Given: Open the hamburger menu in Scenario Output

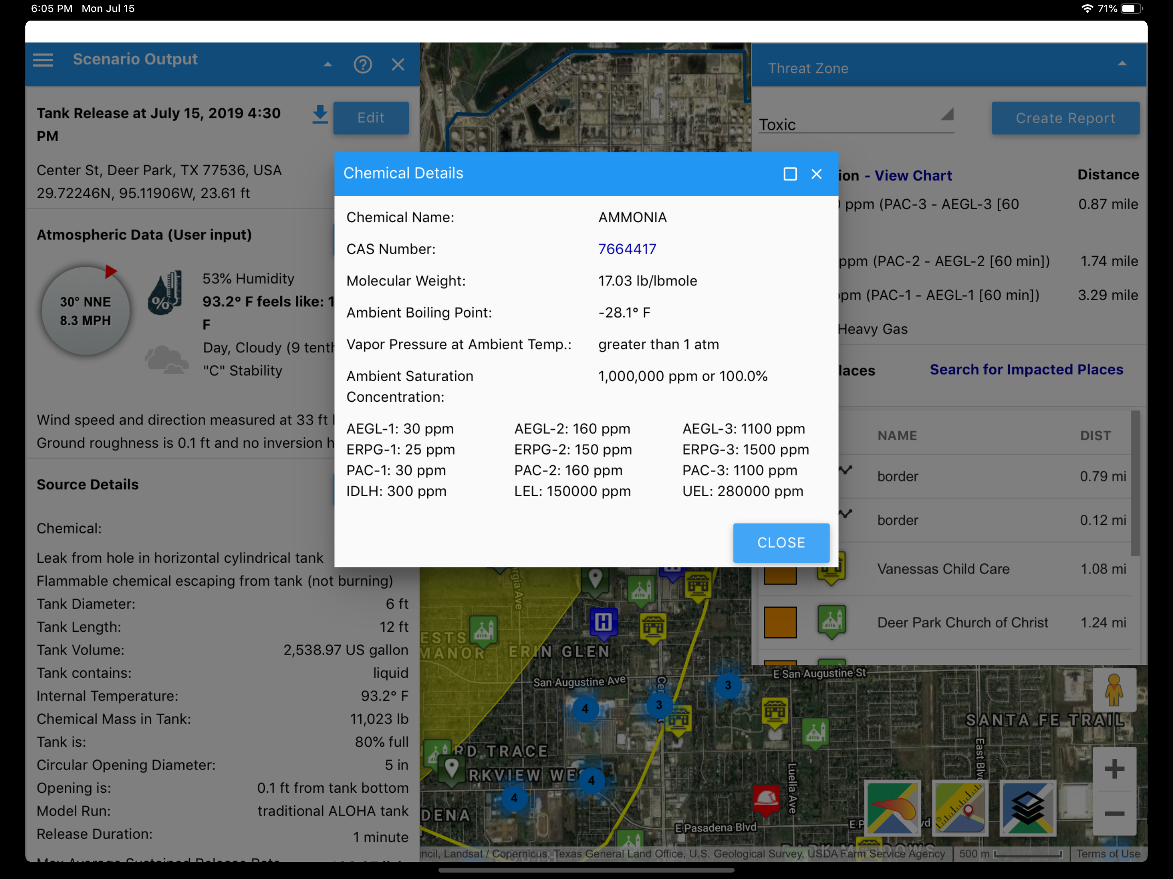Looking at the screenshot, I should (43, 60).
